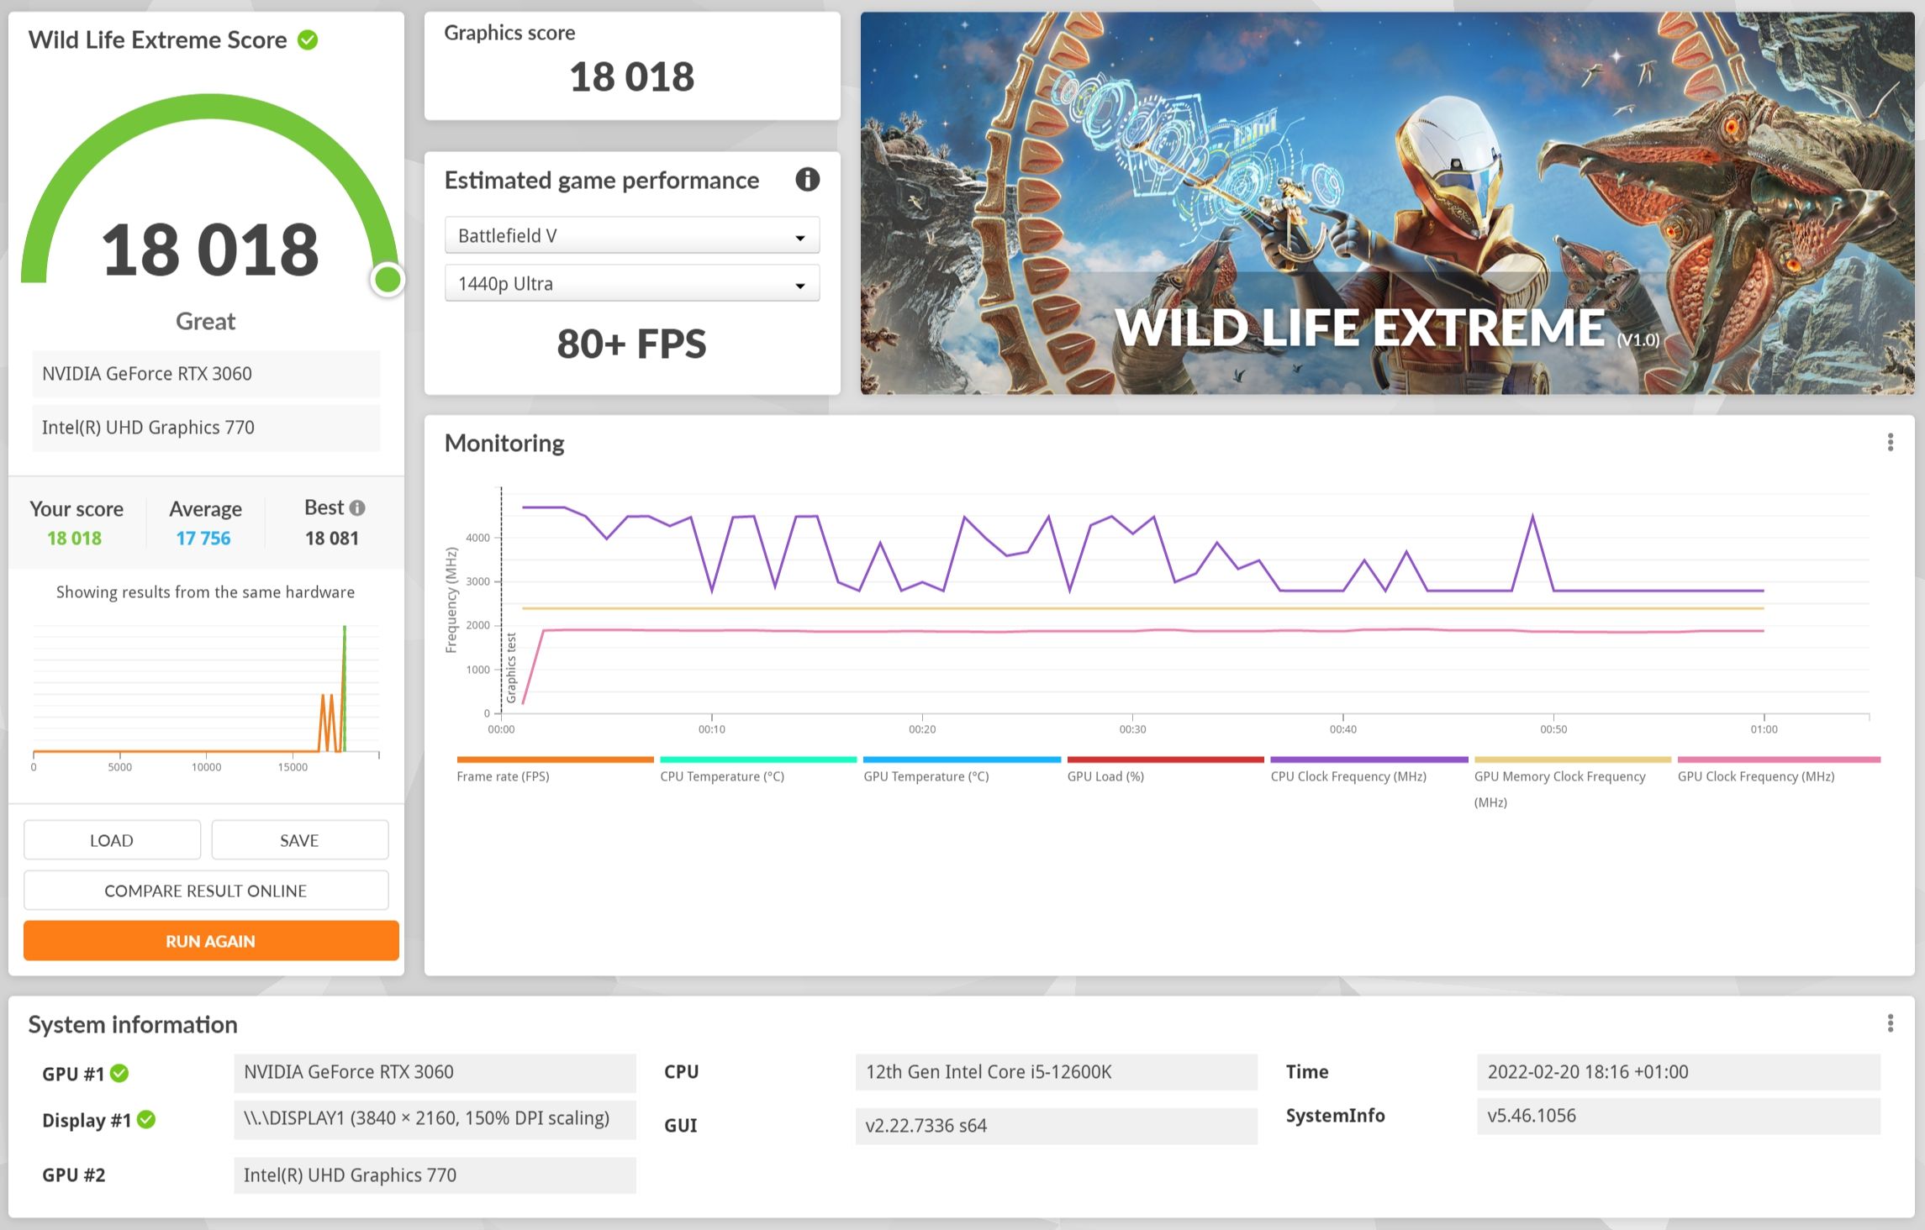Click the Intel(R) UHD Graphics 770 row under the score gauge

pos(206,428)
